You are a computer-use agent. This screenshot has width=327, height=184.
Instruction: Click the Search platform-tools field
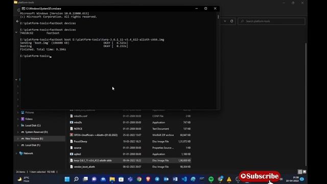[271, 21]
